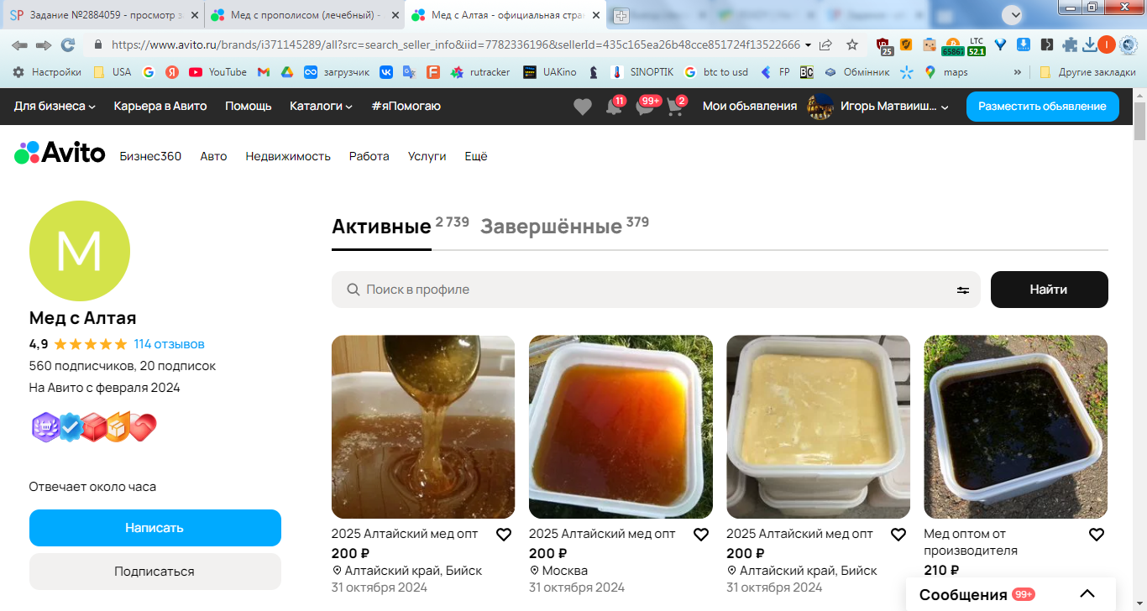Open USA bookmarks folder
Viewport: 1147px width, 611px height.
coord(113,72)
